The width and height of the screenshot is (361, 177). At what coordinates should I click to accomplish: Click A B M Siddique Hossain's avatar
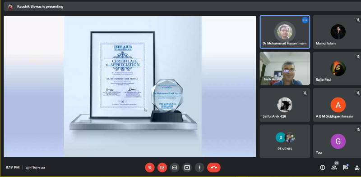tap(338, 105)
